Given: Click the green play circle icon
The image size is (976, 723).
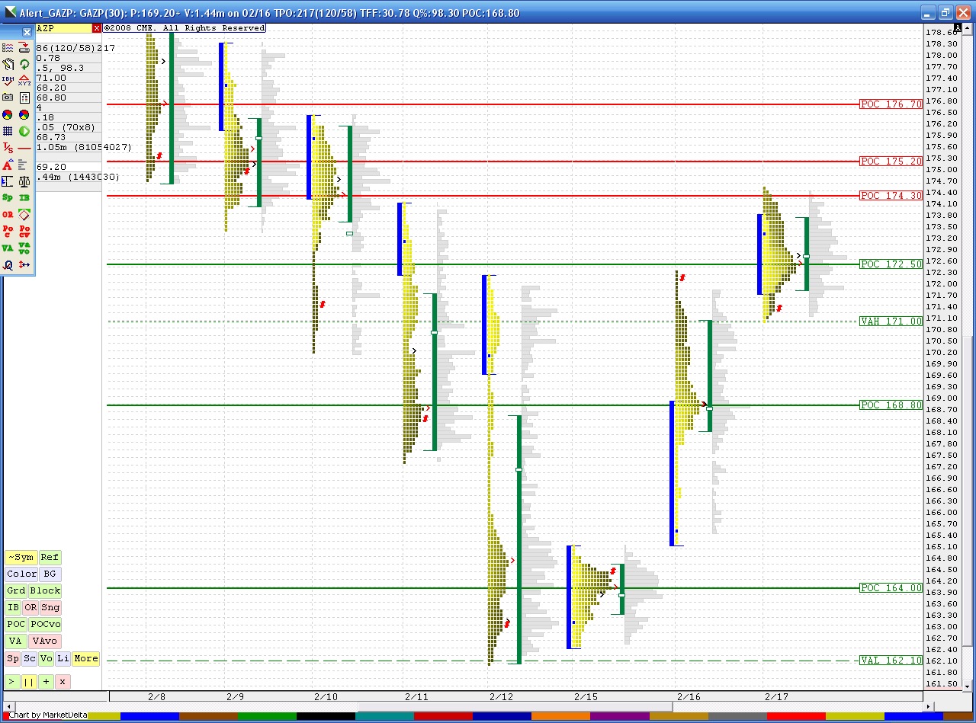Looking at the screenshot, I should 24,131.
